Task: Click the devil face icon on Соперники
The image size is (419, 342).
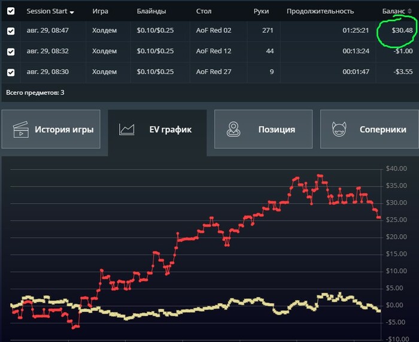Action: coord(339,129)
